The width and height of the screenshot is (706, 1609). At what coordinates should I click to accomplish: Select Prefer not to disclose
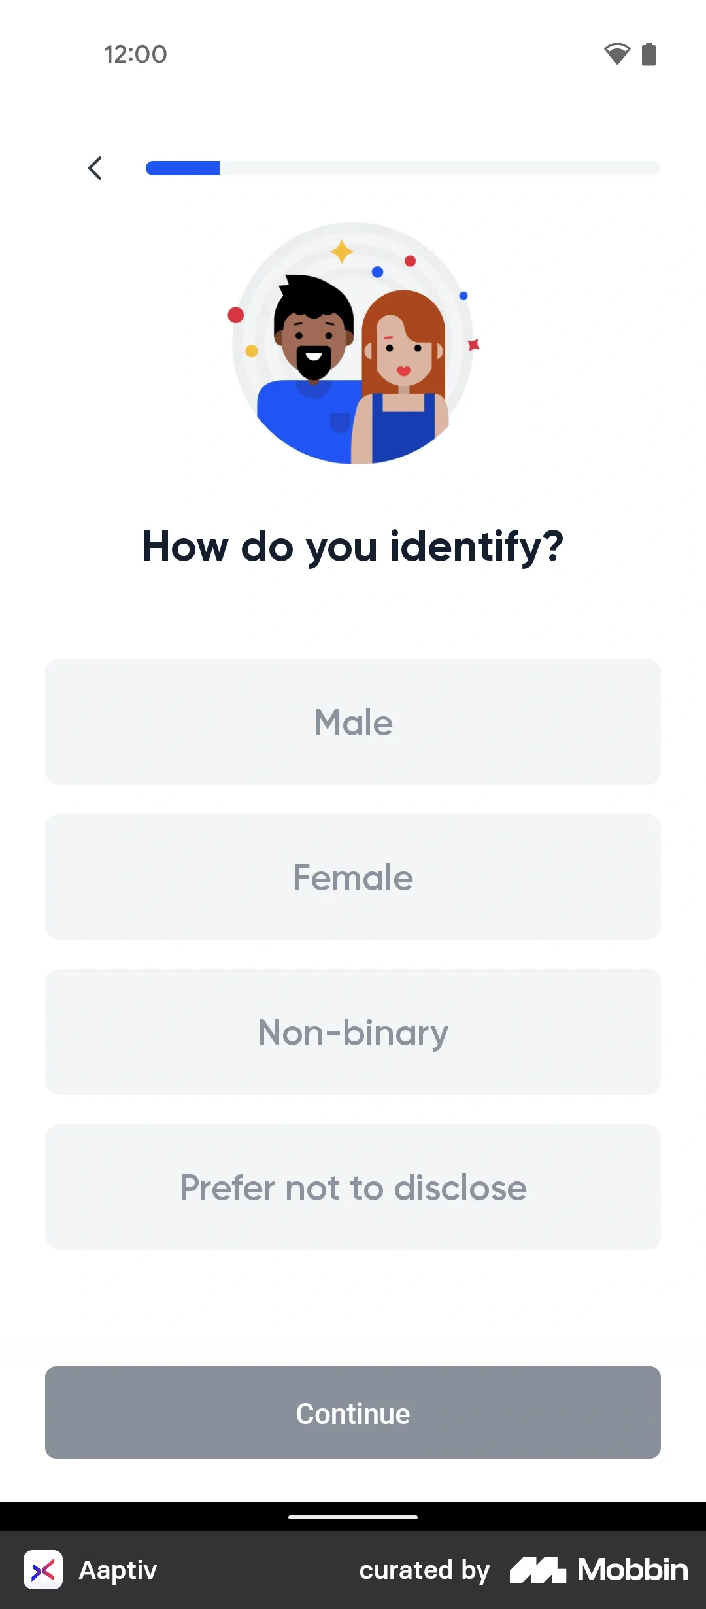coord(353,1187)
